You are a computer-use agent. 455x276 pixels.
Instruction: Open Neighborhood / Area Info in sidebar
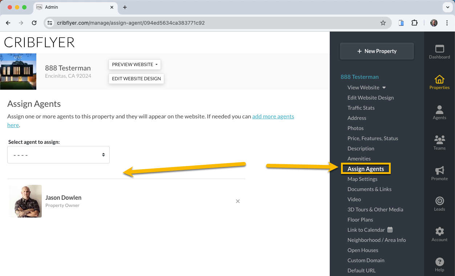[x=377, y=240]
